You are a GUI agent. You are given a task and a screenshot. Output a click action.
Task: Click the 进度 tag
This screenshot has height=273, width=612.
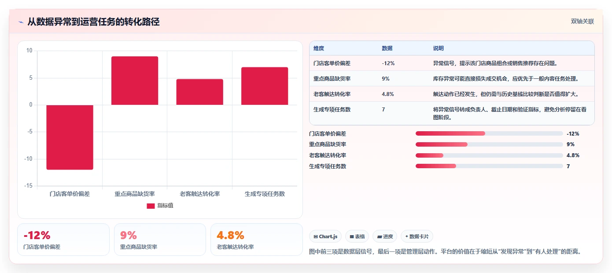385,236
